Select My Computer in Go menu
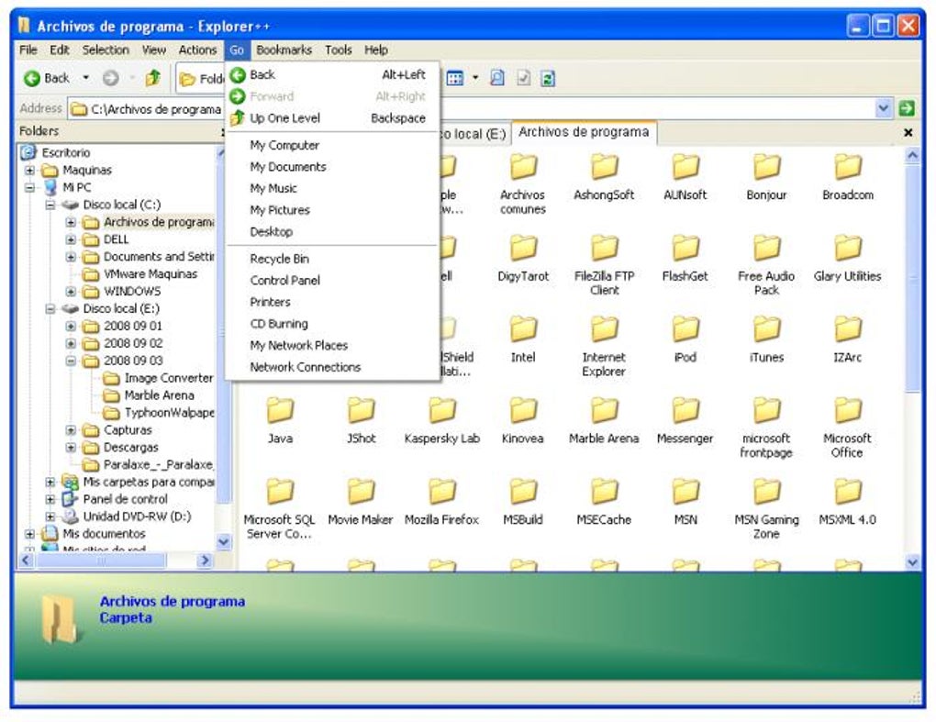The height and width of the screenshot is (722, 936). (x=332, y=145)
